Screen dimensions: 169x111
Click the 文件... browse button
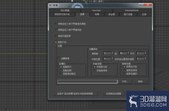pyautogui.click(x=125, y=82)
